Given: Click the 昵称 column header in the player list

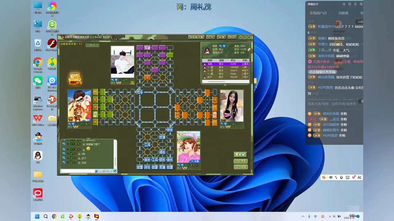Looking at the screenshot, I should [210, 60].
